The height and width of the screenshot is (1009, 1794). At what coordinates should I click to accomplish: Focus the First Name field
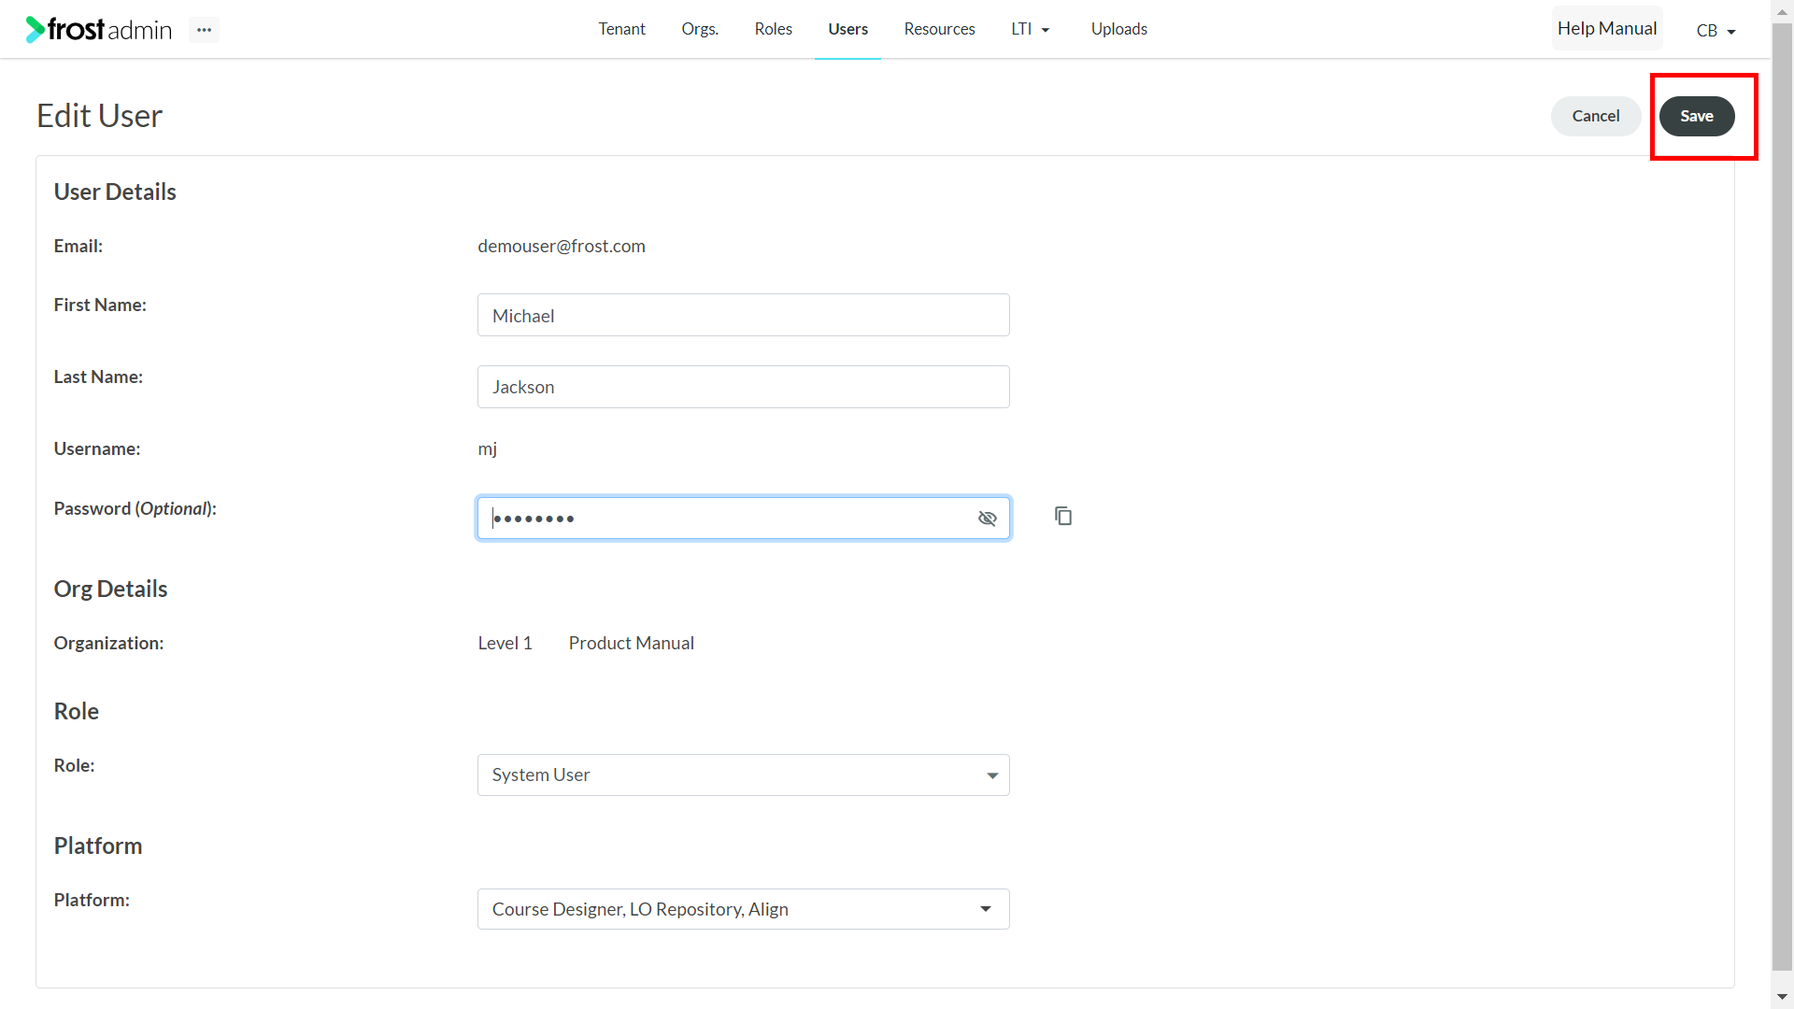744,315
